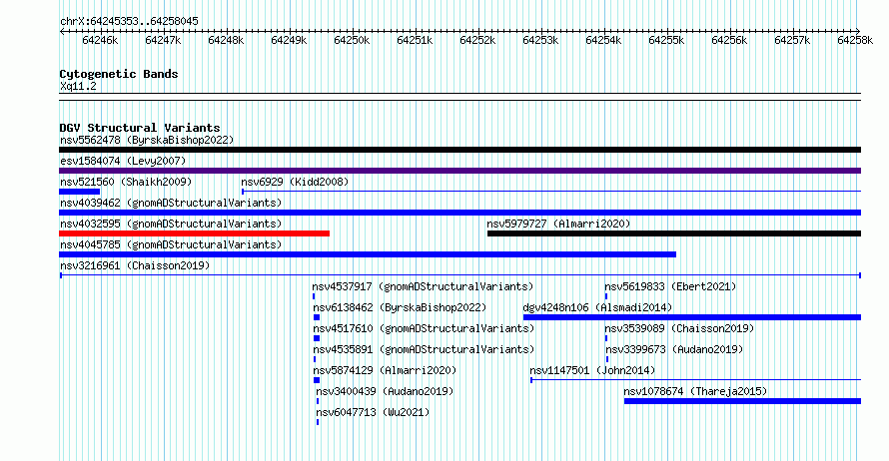Click the nsv4032595 gnomAD label

(x=171, y=224)
